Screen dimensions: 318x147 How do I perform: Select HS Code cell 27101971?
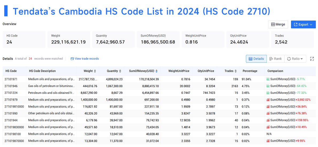click(11, 79)
